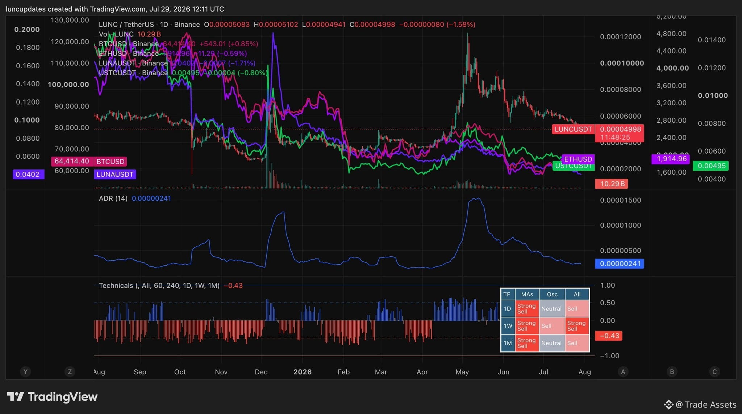Click the 0.0402 LUNA price tag
742x414 pixels.
tap(28, 174)
